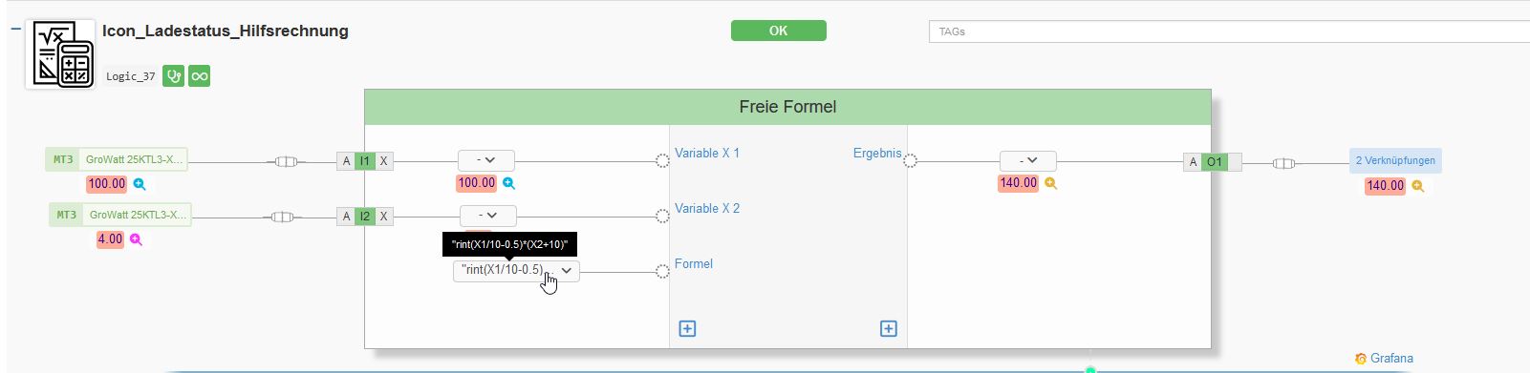Click the orange magnifier next to output 140.00 at right
The image size is (1530, 373).
(1417, 186)
